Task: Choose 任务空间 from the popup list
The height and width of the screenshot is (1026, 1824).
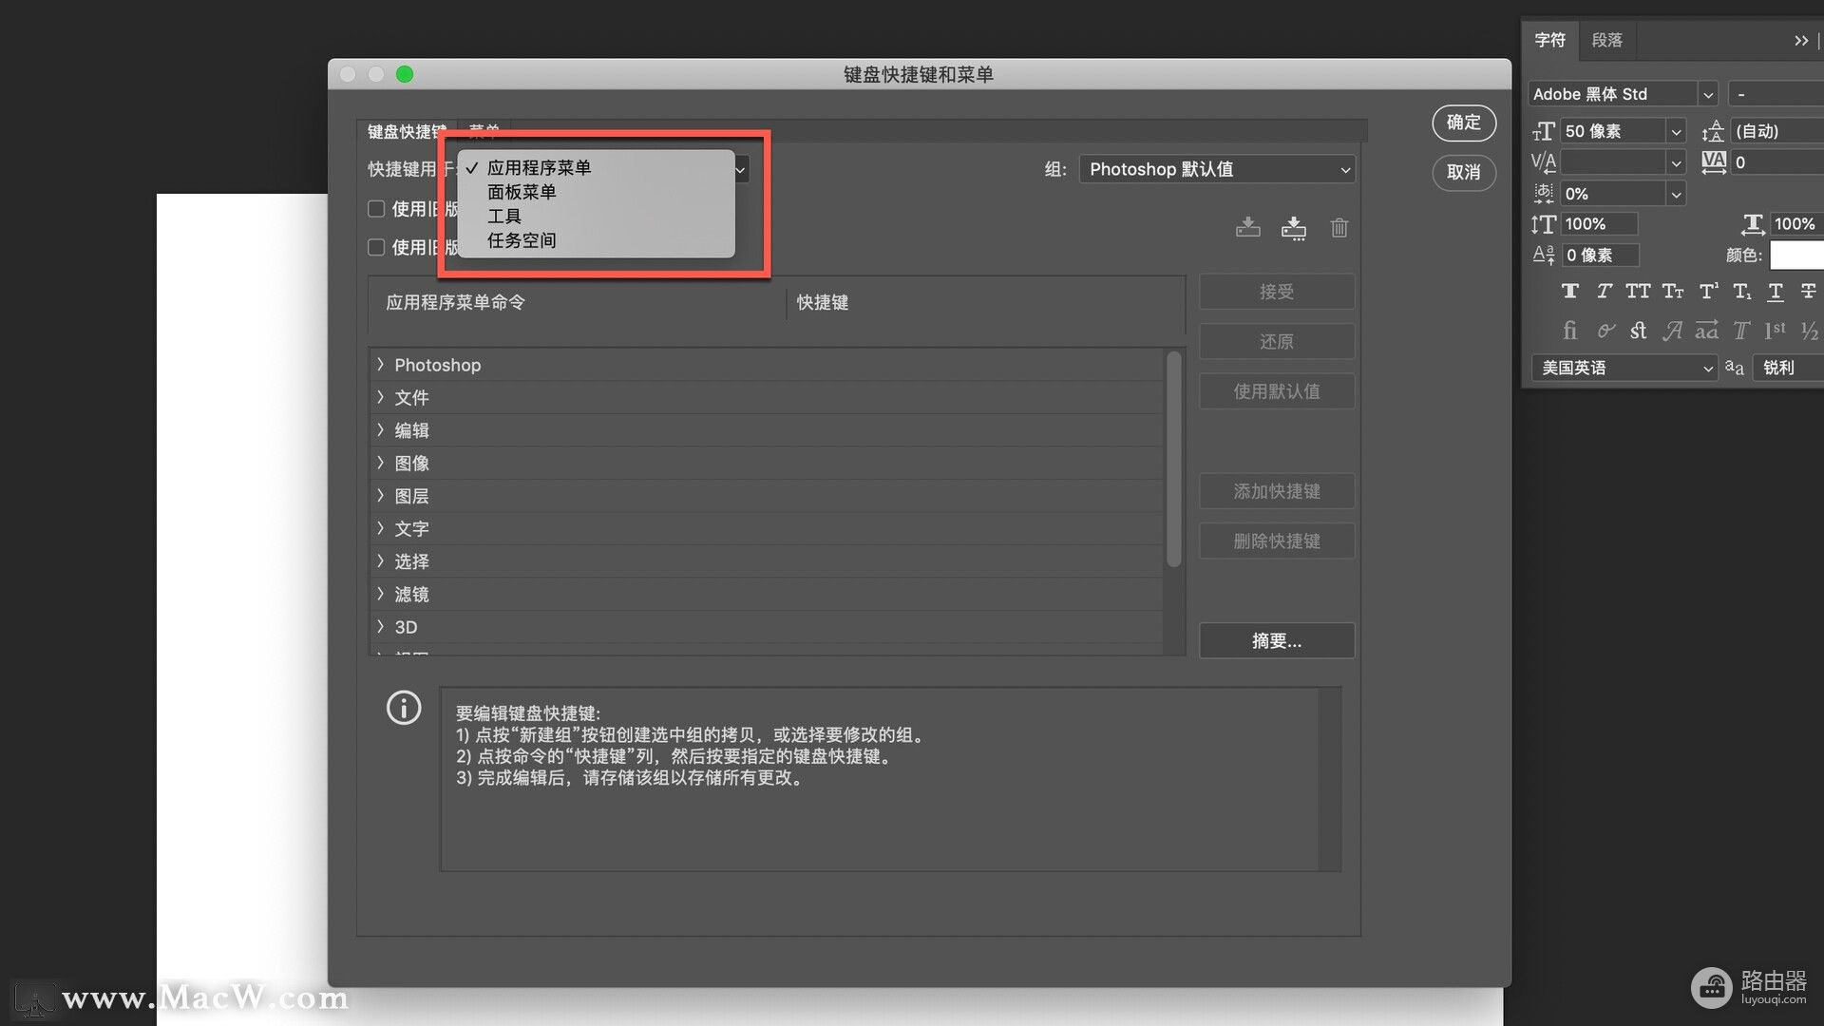Action: pos(597,240)
